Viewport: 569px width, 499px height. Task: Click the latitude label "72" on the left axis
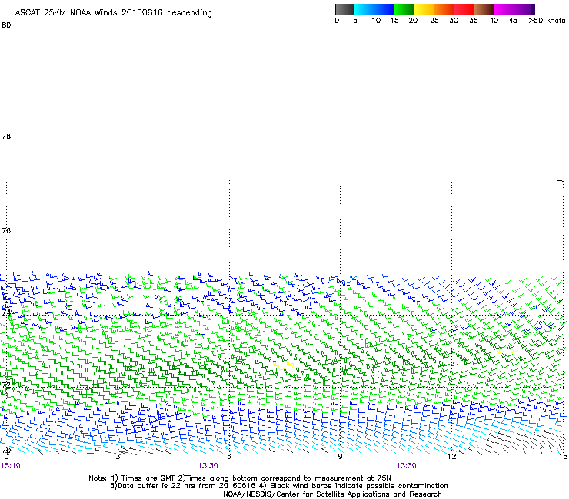tap(6, 385)
